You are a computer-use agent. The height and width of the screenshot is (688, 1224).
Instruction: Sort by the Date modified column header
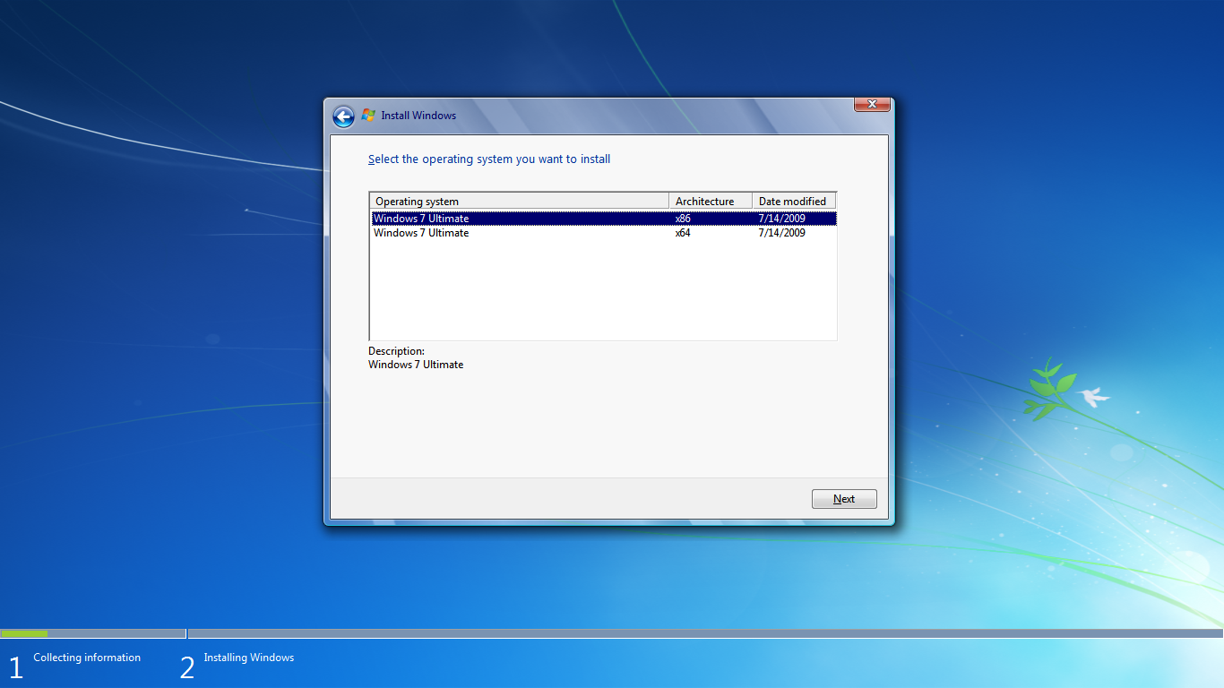pos(792,201)
